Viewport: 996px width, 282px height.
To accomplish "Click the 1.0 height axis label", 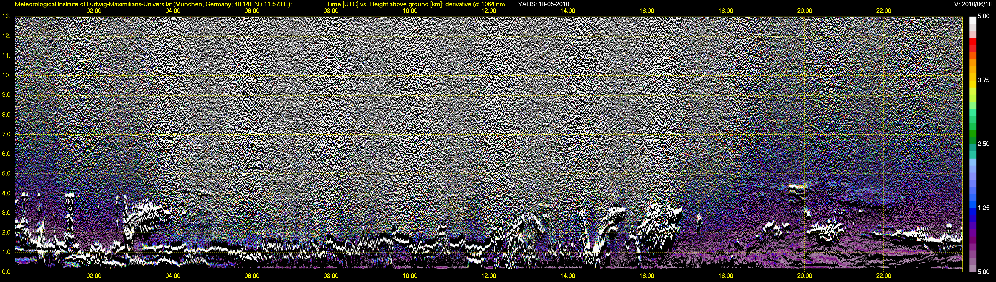I will pyautogui.click(x=6, y=252).
